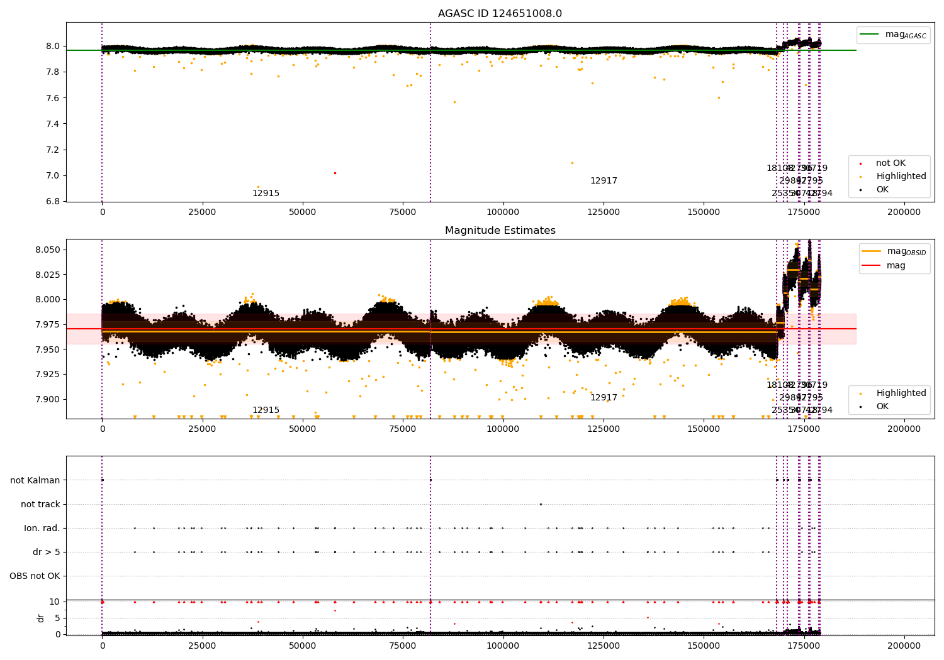This screenshot has height=660, width=944.
Task: Click 'OK' entry in the middle plot legend
Action: click(882, 407)
